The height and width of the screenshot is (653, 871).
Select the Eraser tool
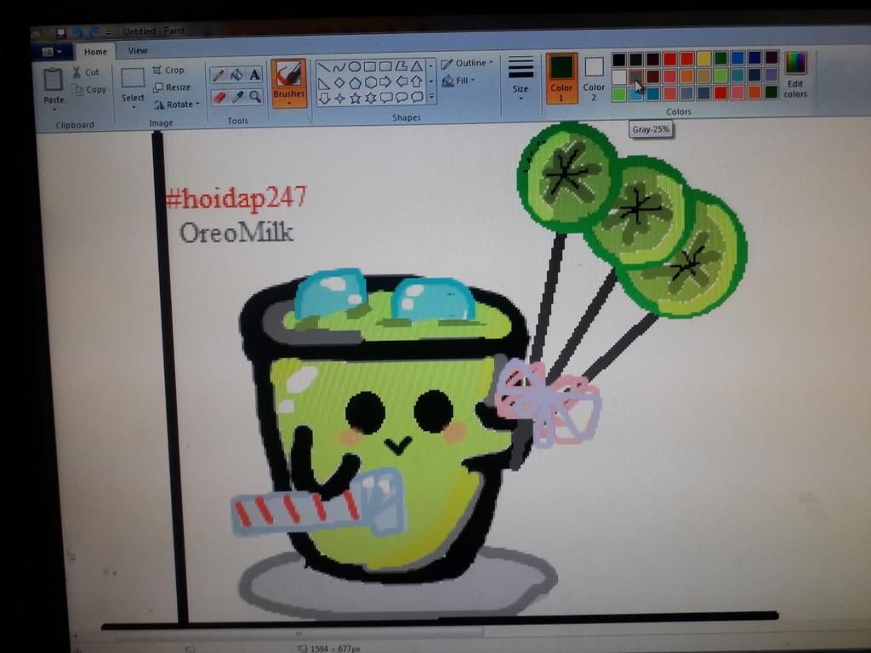pos(219,98)
